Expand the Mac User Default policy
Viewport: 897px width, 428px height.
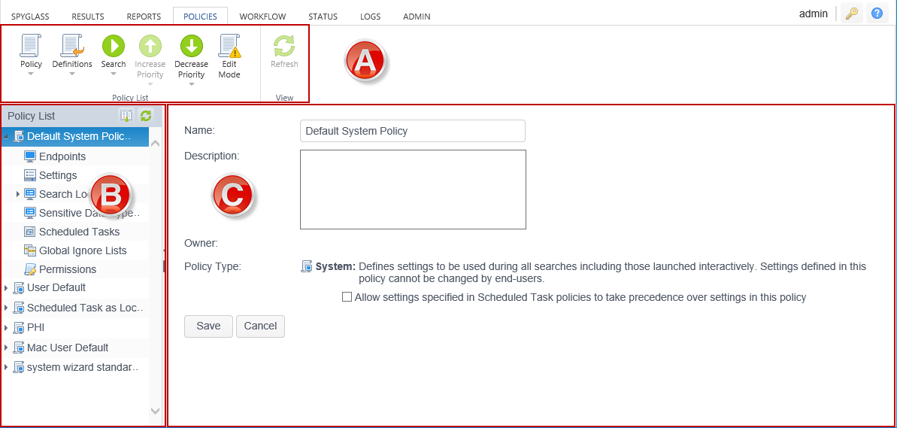point(7,348)
